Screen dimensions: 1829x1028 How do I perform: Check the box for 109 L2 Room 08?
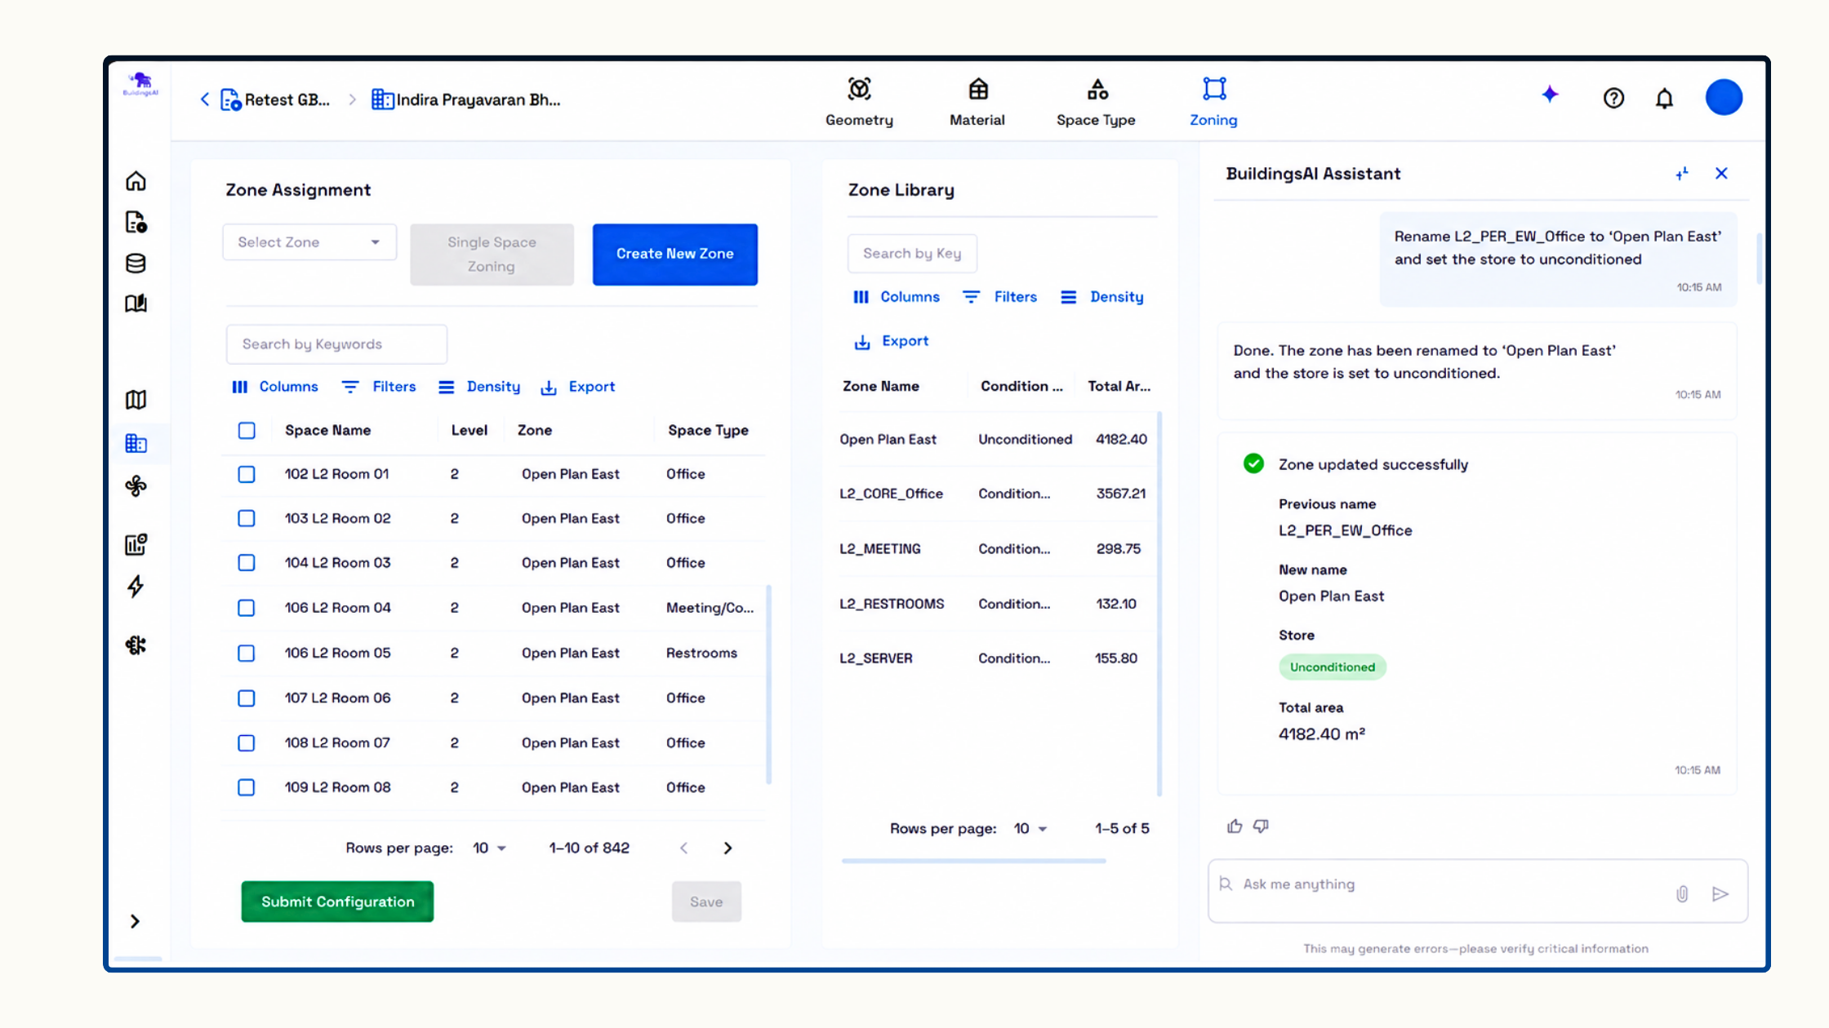pos(247,787)
